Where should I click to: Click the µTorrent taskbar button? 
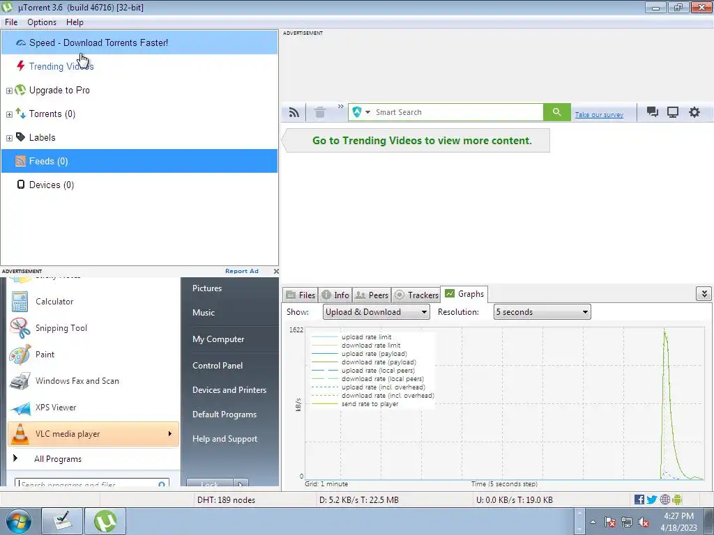click(105, 521)
